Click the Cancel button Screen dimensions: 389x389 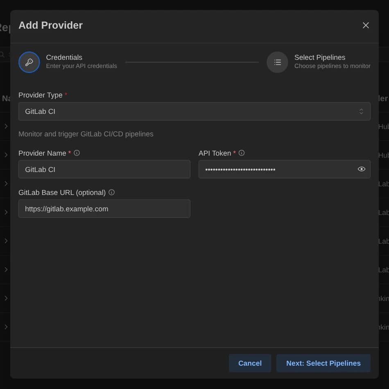(x=250, y=363)
